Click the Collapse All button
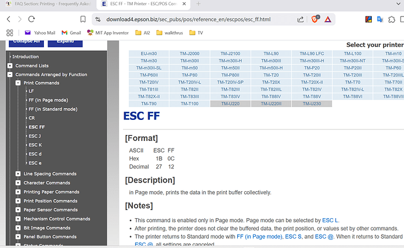The height and width of the screenshot is (248, 404). click(x=26, y=43)
